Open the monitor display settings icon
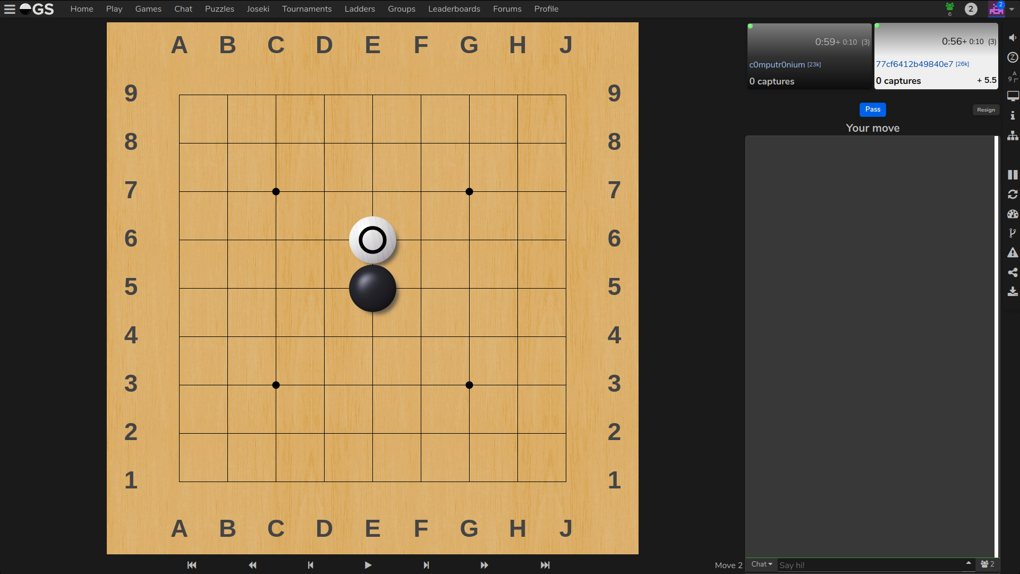The width and height of the screenshot is (1020, 574). (x=1013, y=96)
